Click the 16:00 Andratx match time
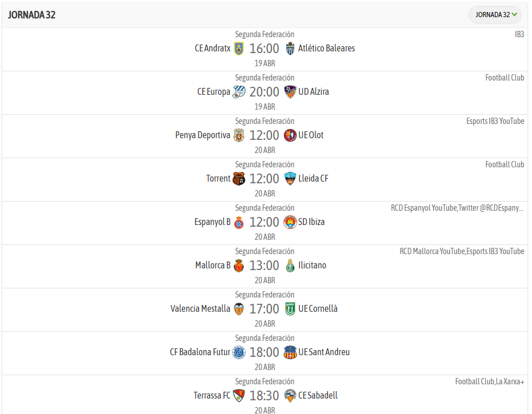Image resolution: width=532 pixels, height=414 pixels. point(264,49)
